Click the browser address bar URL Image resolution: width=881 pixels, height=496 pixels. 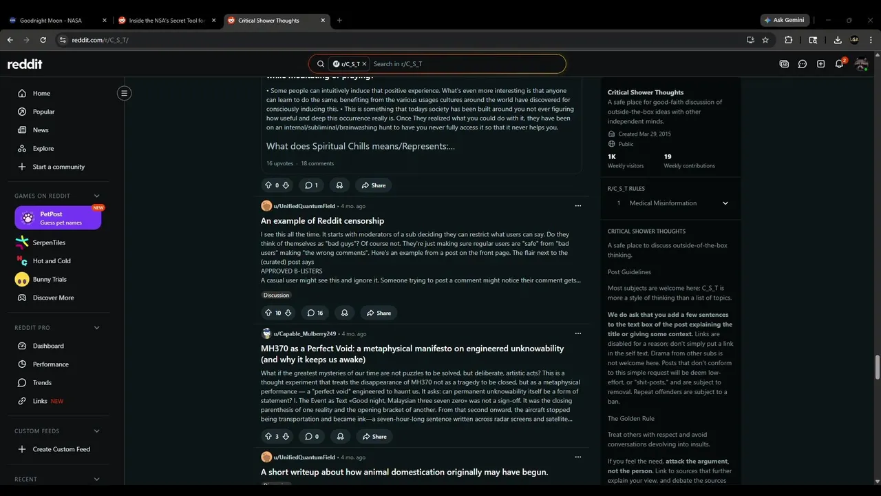point(100,40)
